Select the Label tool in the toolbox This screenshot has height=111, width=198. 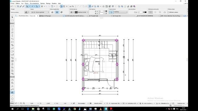tap(12, 89)
